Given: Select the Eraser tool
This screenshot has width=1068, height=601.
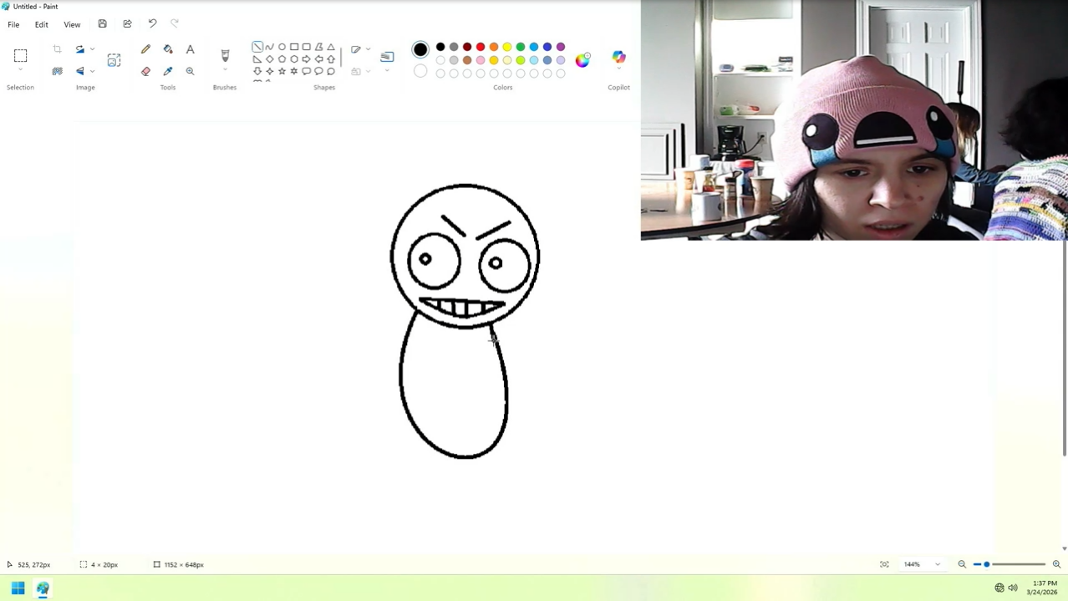Looking at the screenshot, I should click(145, 71).
